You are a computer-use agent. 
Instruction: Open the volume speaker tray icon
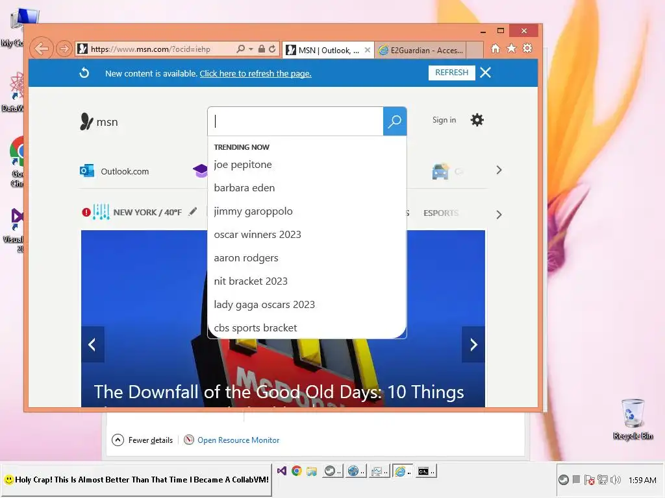pyautogui.click(x=615, y=480)
